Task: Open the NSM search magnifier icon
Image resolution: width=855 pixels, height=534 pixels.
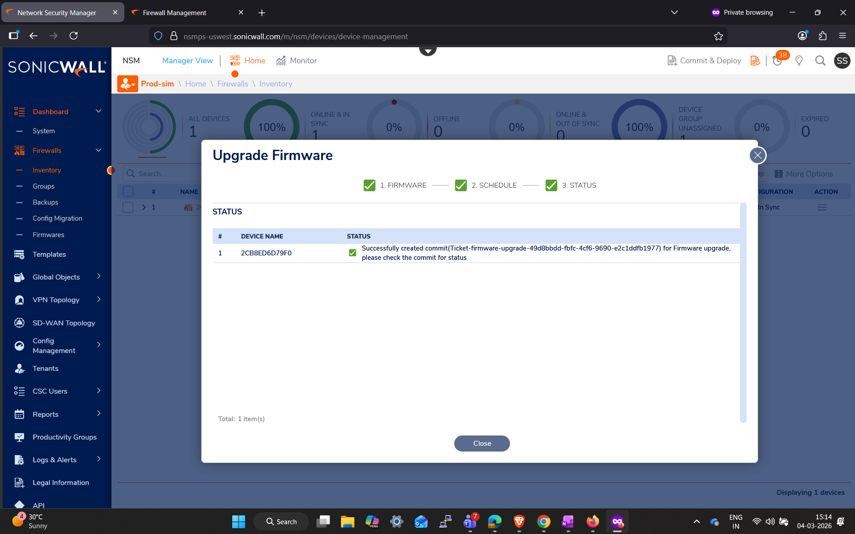Action: [x=820, y=61]
